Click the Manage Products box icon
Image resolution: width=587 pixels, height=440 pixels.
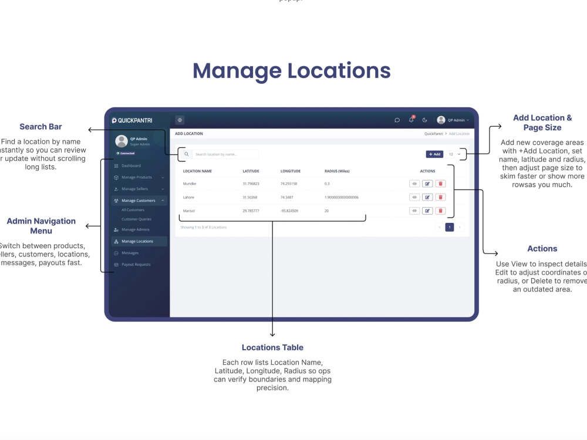click(116, 177)
